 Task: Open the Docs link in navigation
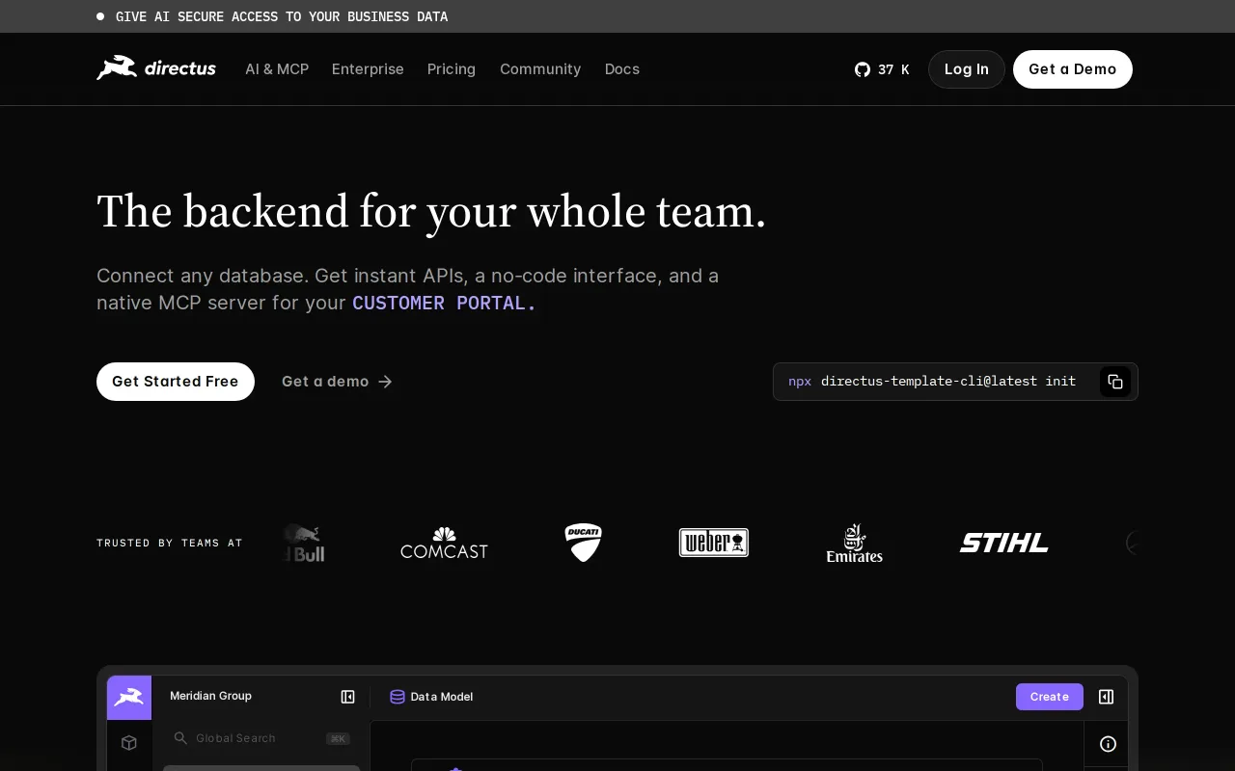(x=622, y=69)
